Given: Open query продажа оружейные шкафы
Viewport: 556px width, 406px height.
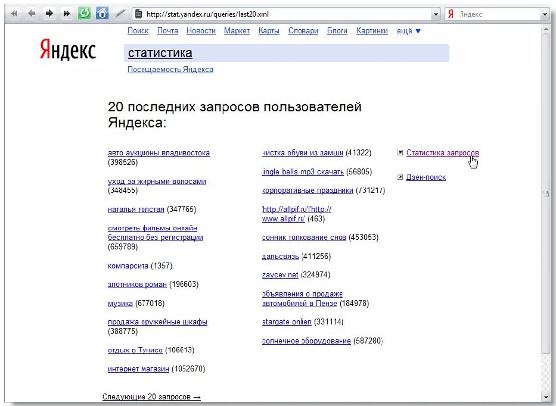Looking at the screenshot, I should [157, 322].
